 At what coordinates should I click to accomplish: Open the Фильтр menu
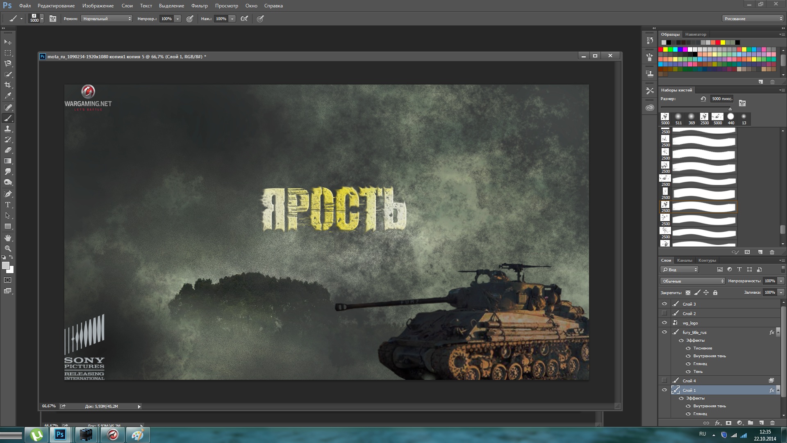(199, 6)
